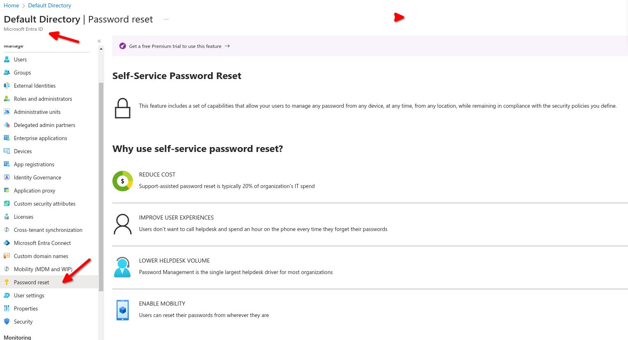Click the sidebar scroll-up arrow
Viewport: 628px width, 340px height.
(x=101, y=49)
